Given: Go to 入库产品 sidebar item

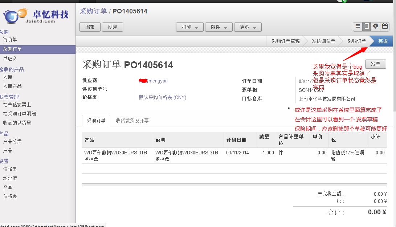Looking at the screenshot, I should [x=12, y=86].
